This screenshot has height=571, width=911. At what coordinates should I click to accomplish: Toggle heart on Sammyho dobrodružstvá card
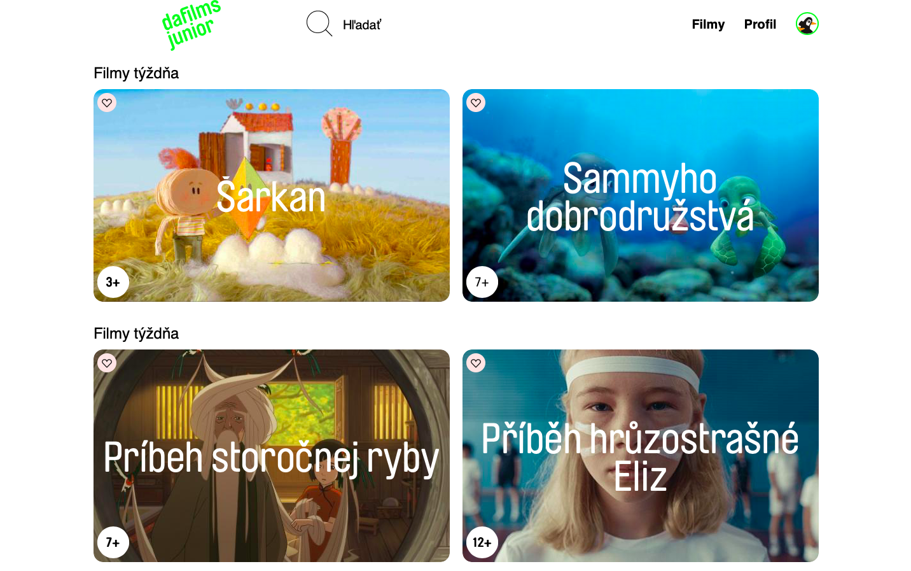476,102
